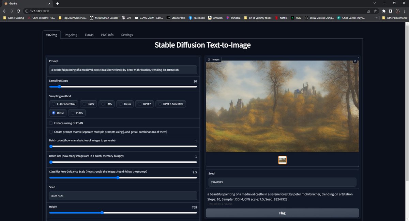Share this page using the share icon
409x221 pixels.
coord(368,11)
